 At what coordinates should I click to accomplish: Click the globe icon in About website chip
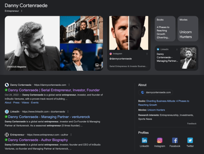pyautogui.click(x=142, y=92)
